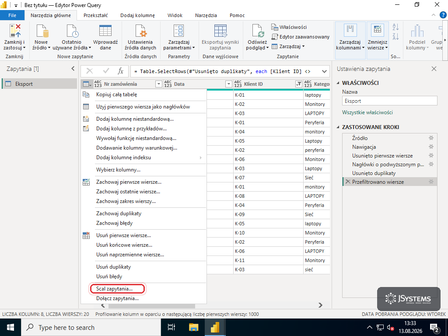The width and height of the screenshot is (448, 336).
Task: Choose Kopiuj całą tabelę
Action: pyautogui.click(x=143, y=94)
